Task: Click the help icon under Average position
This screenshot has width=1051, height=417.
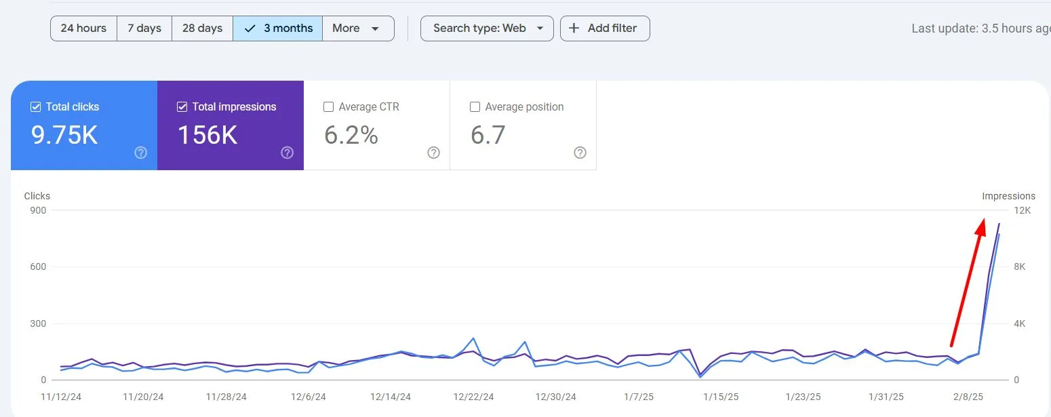Action: [x=580, y=153]
